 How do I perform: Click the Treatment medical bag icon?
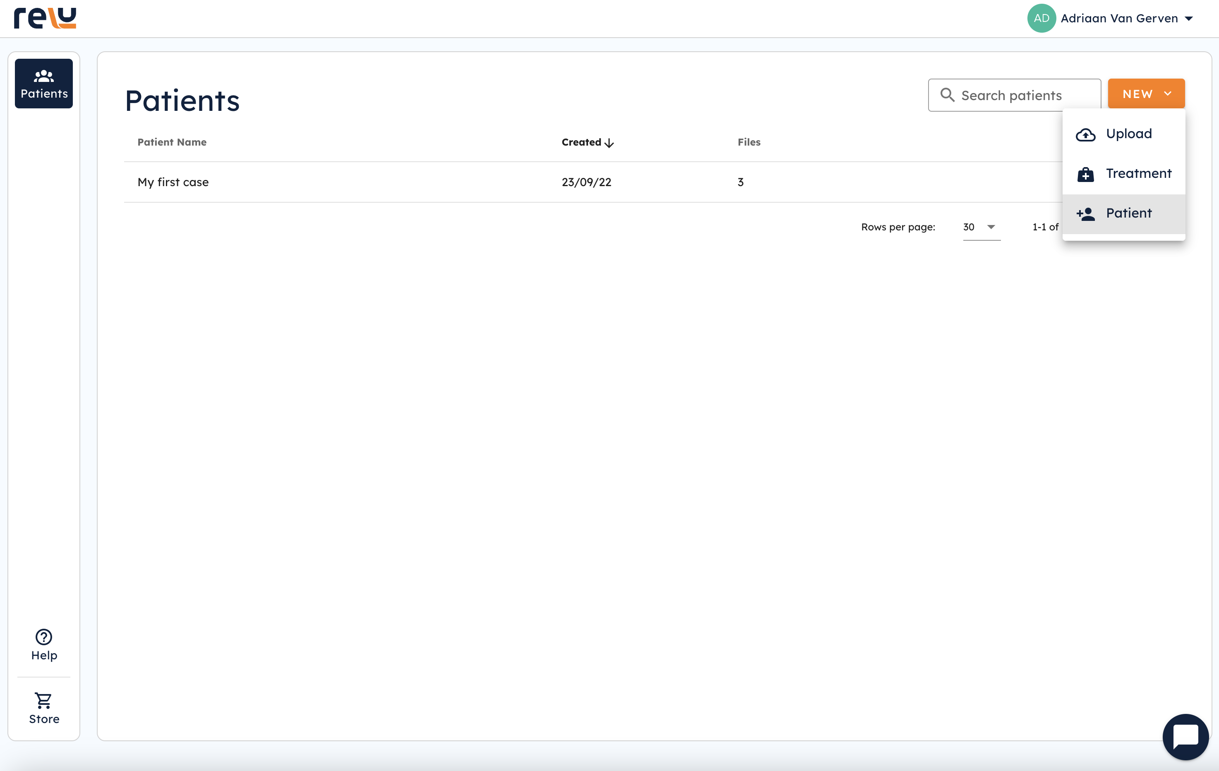1085,174
